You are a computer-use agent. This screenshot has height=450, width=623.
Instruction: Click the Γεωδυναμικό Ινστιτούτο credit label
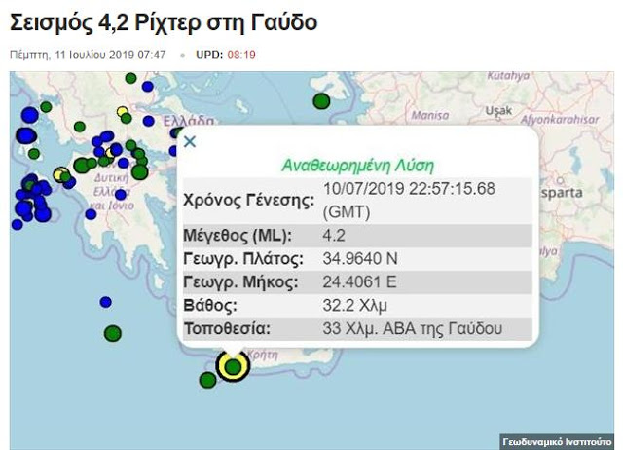click(x=557, y=442)
